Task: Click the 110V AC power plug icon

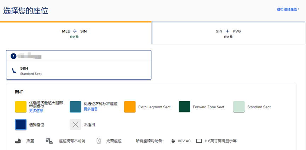Action: pos(173,141)
